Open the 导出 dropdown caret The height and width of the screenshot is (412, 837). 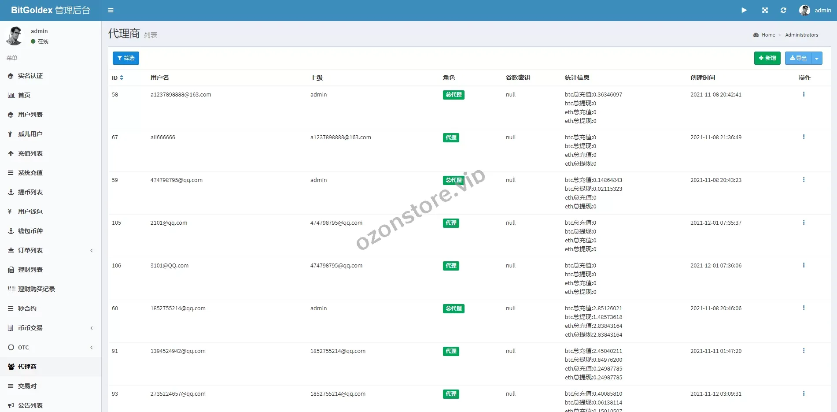coord(817,58)
